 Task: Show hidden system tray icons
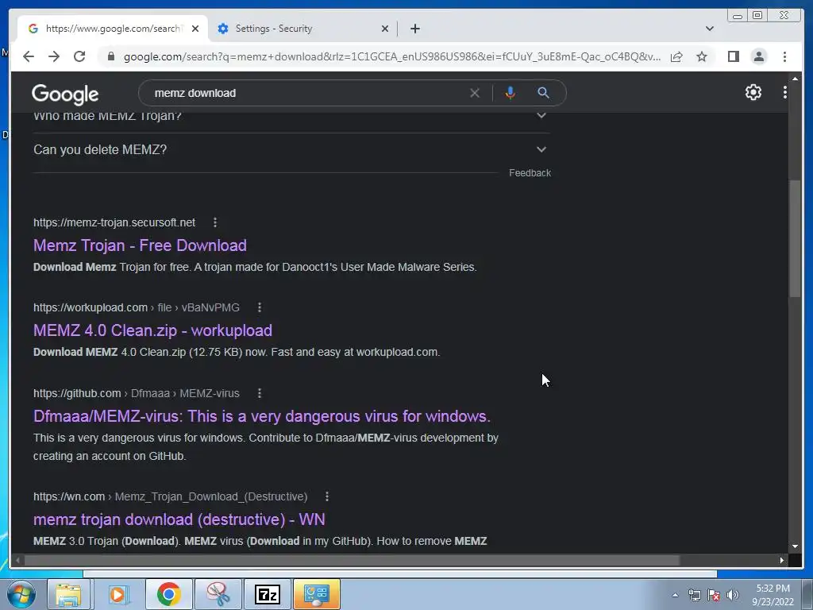click(675, 595)
